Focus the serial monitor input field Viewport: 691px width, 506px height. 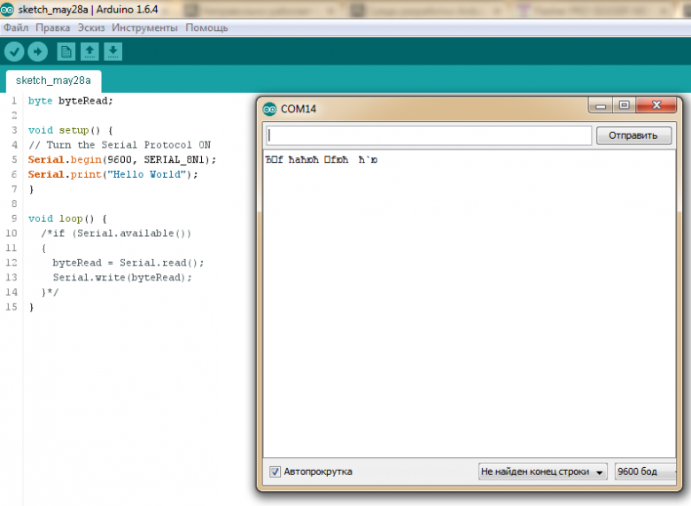tap(429, 135)
